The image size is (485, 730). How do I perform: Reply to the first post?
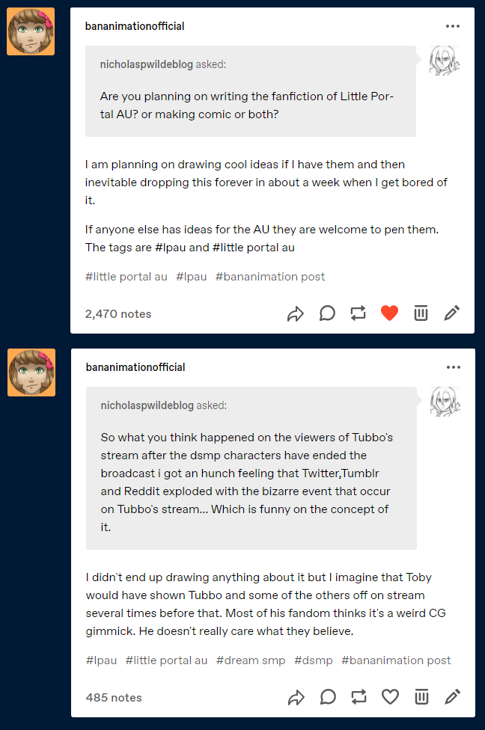327,313
